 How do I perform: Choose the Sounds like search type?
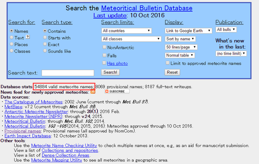(45, 51)
